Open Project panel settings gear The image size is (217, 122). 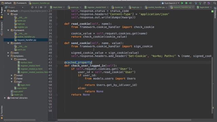pyautogui.click(x=41, y=7)
